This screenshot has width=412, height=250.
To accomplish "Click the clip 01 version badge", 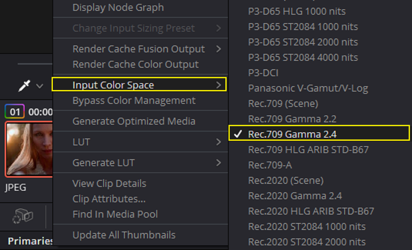I will click(x=15, y=112).
